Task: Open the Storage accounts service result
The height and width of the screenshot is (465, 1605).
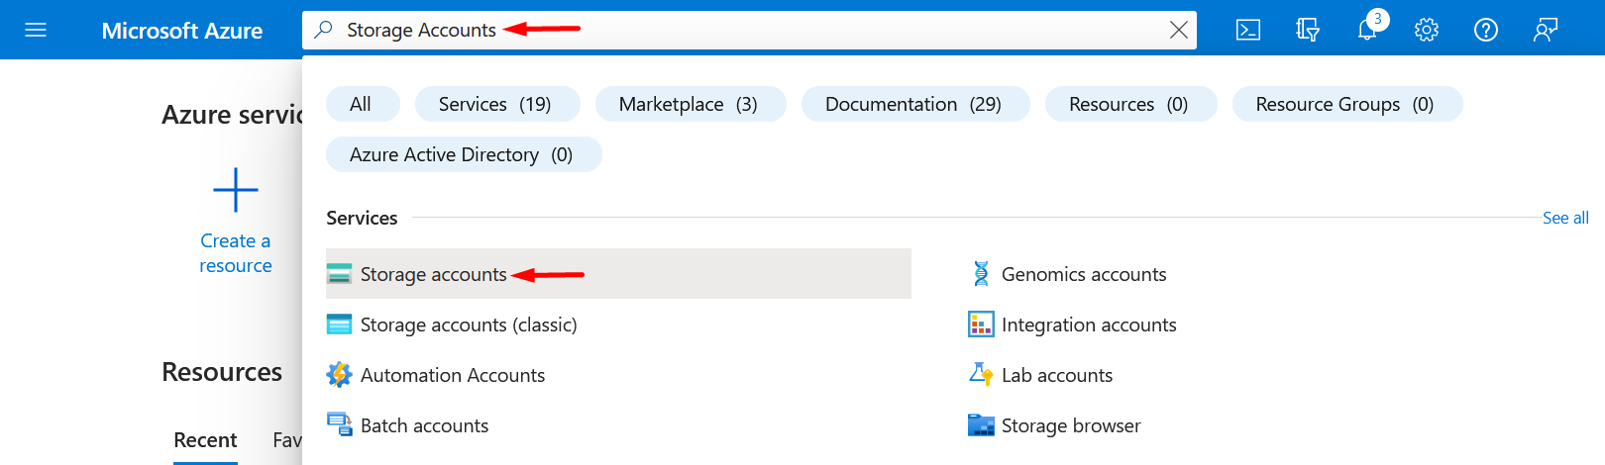Action: (x=618, y=274)
